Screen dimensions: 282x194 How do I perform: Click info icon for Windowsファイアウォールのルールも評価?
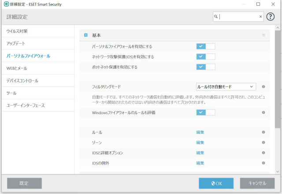coord(263,112)
